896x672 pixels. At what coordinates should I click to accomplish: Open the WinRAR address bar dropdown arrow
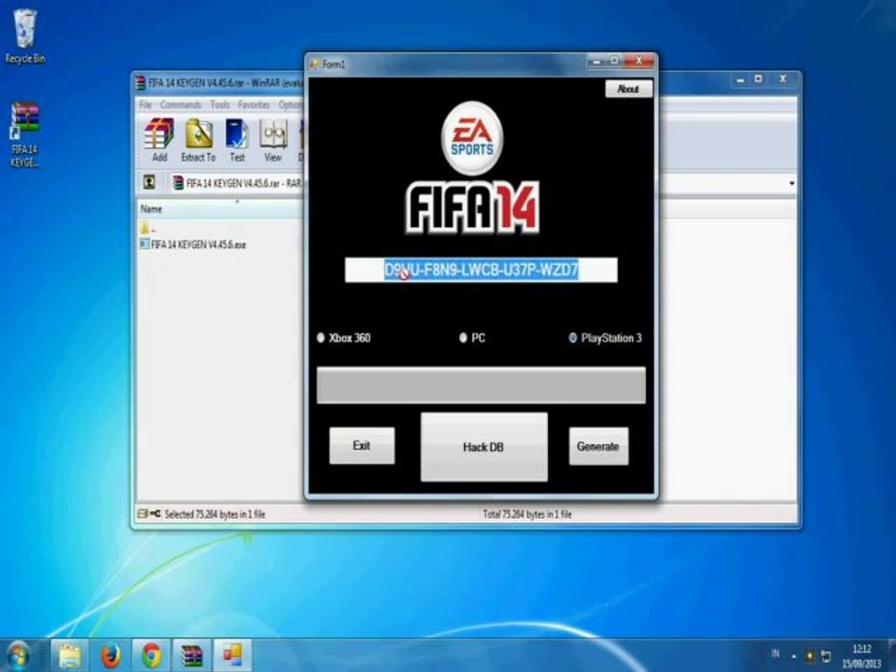(791, 184)
